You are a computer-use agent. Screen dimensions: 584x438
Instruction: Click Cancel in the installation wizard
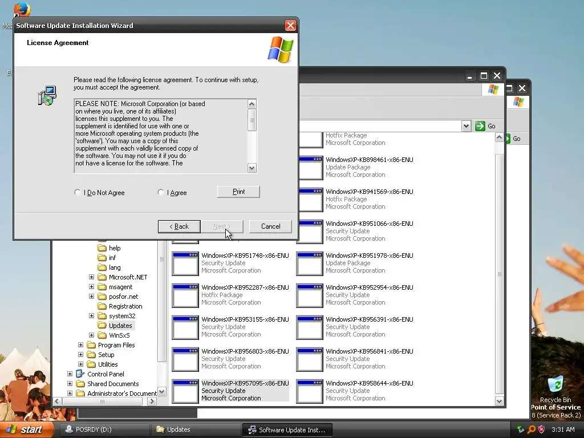[270, 226]
